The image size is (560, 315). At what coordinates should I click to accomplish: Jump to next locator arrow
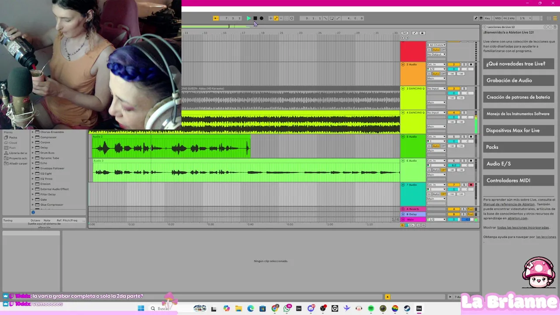[x=407, y=38]
